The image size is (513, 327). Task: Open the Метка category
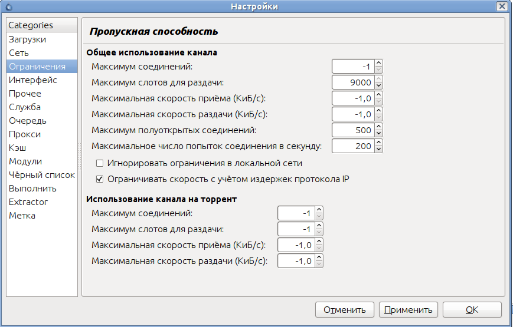point(42,216)
